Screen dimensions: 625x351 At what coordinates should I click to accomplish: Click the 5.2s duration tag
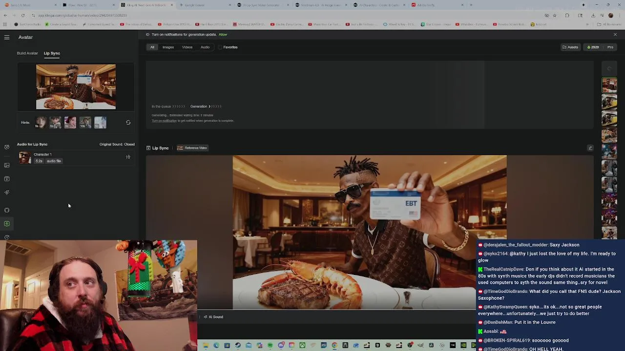[39, 161]
